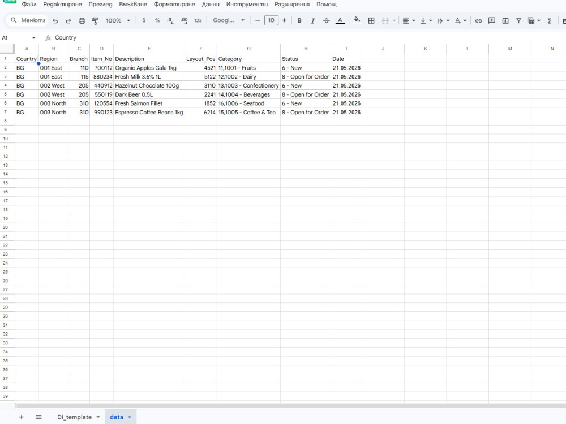Screen dimensions: 566x424
Task: Click cell 'Espresso Coffee Beans 1kg'
Action: click(149, 112)
